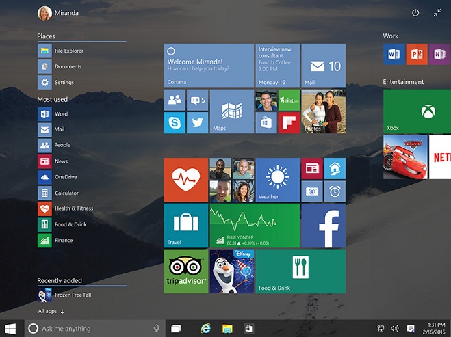Click the Windows Start button
The height and width of the screenshot is (337, 451).
point(11,328)
